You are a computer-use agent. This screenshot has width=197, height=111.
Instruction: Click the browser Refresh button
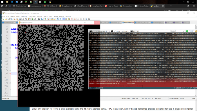pyautogui.click(x=14, y=11)
